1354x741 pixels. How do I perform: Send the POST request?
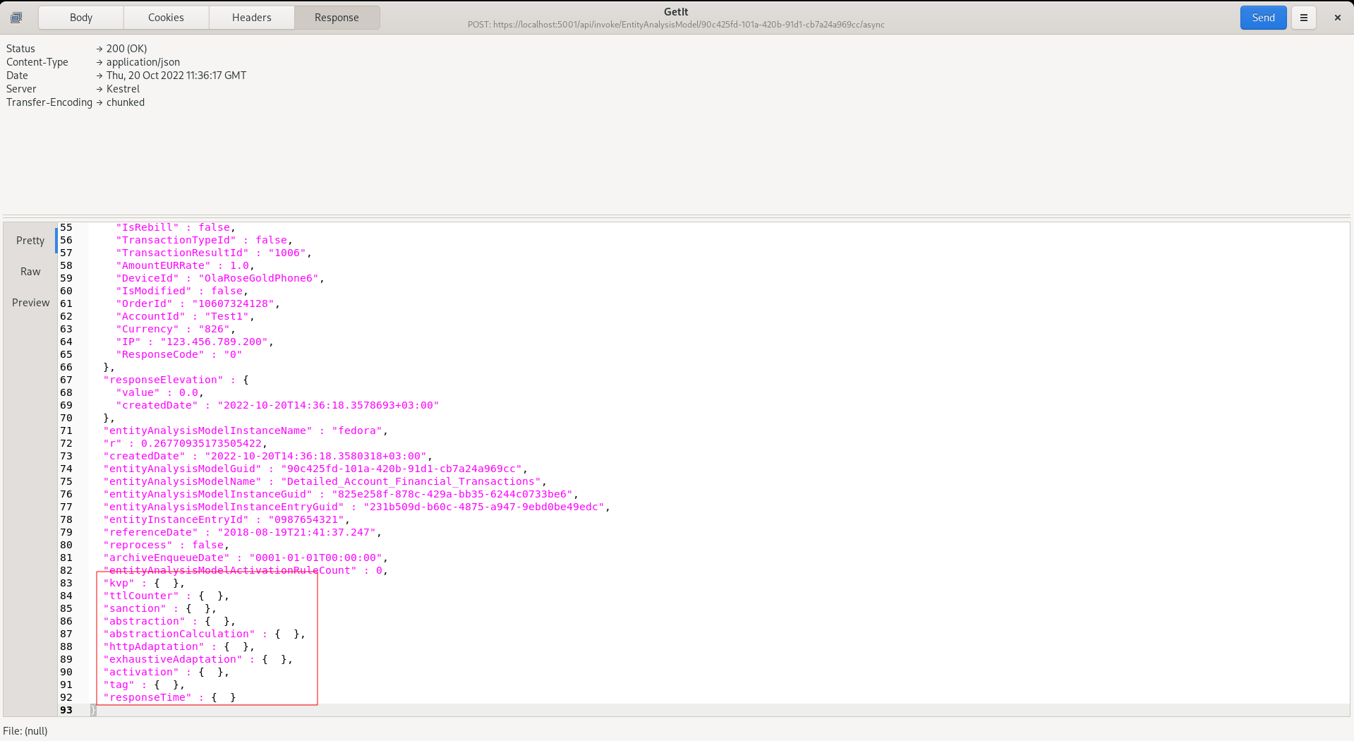point(1263,18)
